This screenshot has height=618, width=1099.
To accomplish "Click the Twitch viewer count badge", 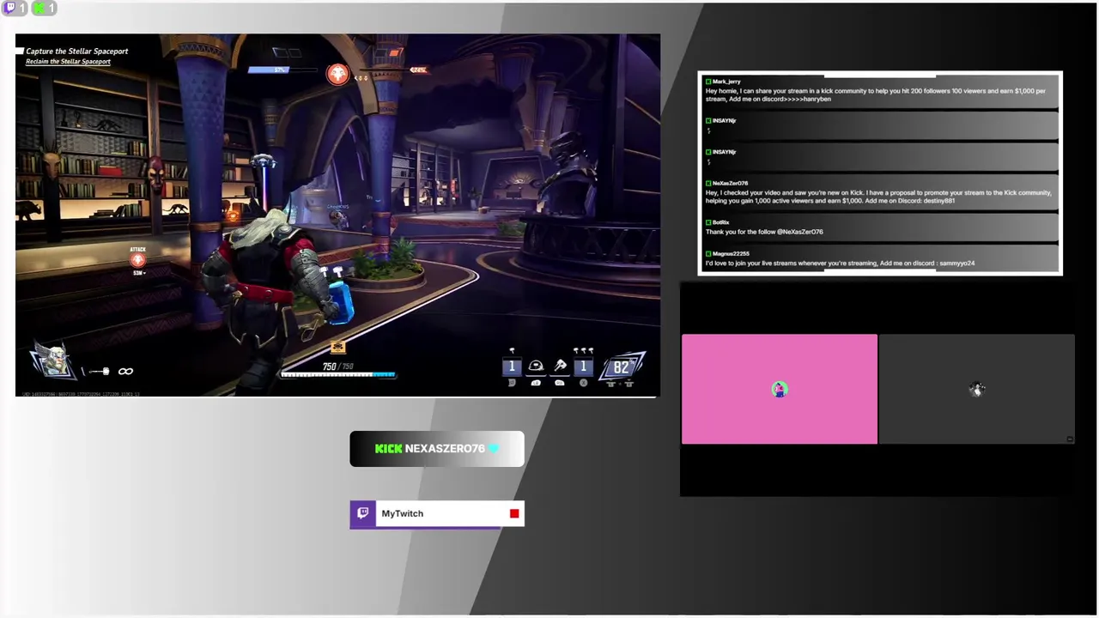I will coord(15,8).
